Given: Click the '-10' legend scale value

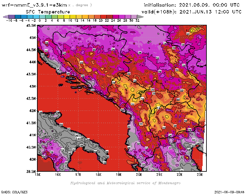Looking at the screenshot, I should [9, 20].
